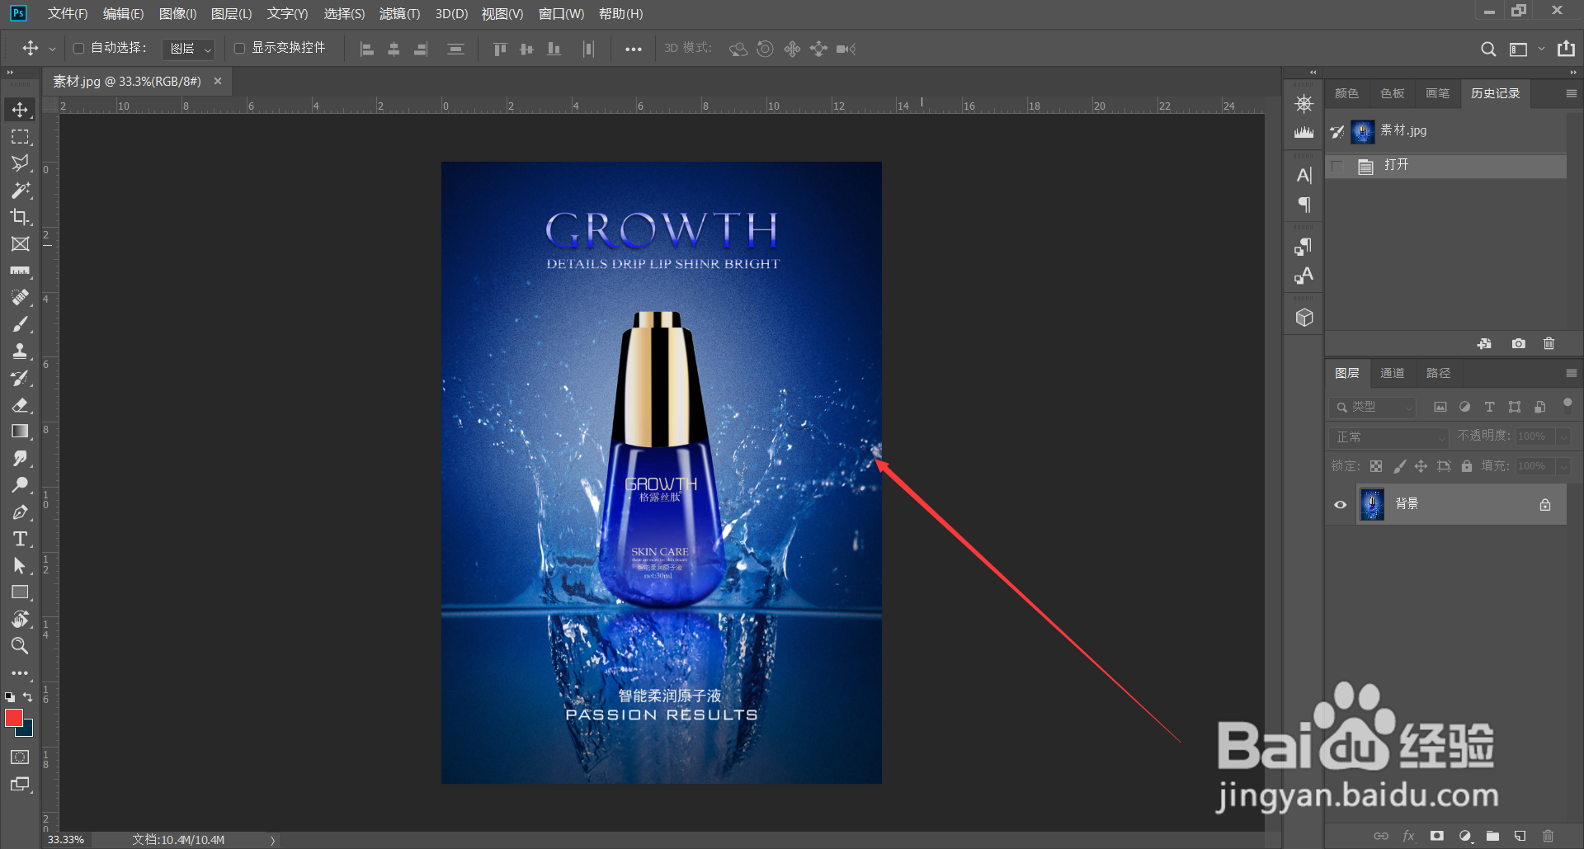Create new snapshot camera button
Image resolution: width=1584 pixels, height=849 pixels.
coord(1518,344)
